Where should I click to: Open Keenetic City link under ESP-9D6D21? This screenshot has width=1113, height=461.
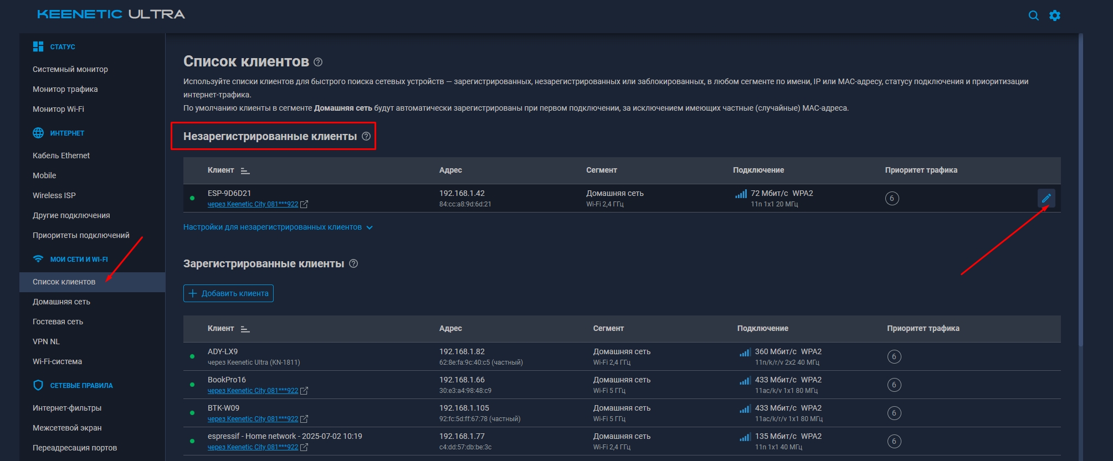(x=253, y=204)
